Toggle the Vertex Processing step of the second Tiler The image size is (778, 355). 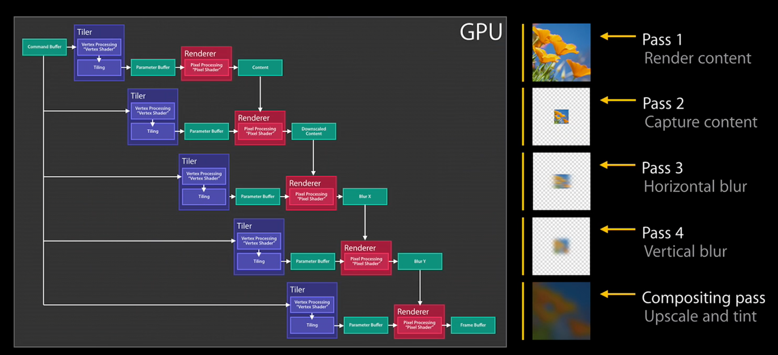click(x=153, y=110)
